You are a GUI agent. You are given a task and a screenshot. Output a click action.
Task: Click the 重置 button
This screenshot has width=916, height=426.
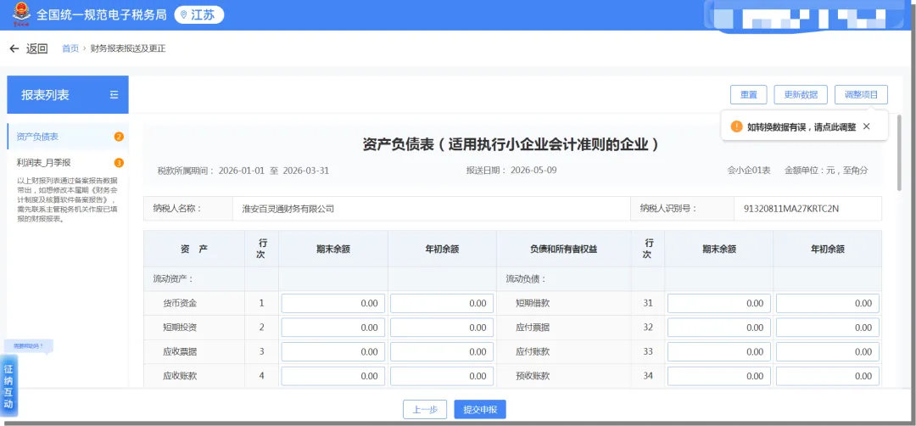(x=748, y=95)
